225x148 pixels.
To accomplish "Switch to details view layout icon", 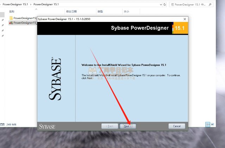I will (x=208, y=124).
